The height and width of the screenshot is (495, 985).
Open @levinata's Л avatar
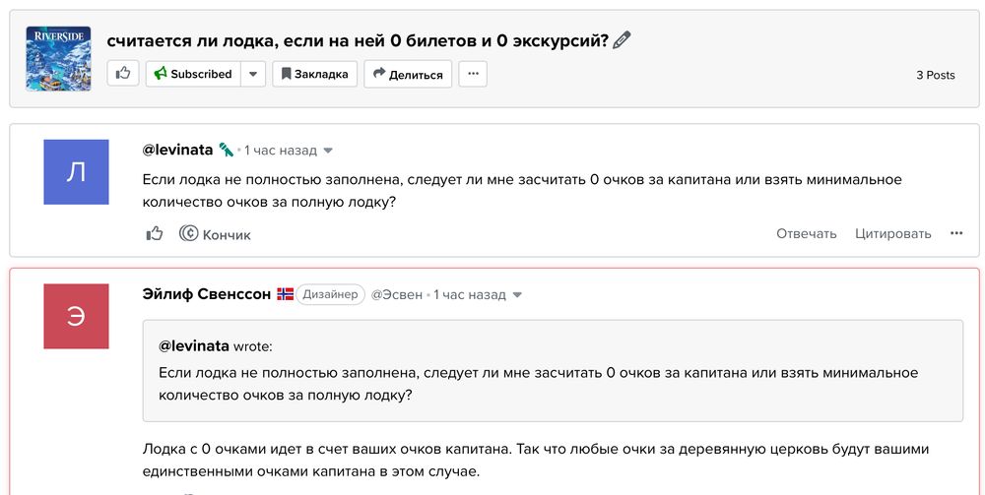click(x=76, y=172)
